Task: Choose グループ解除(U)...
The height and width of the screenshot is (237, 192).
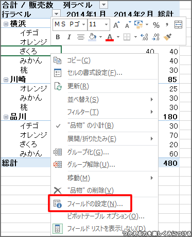Action: tap(104, 165)
